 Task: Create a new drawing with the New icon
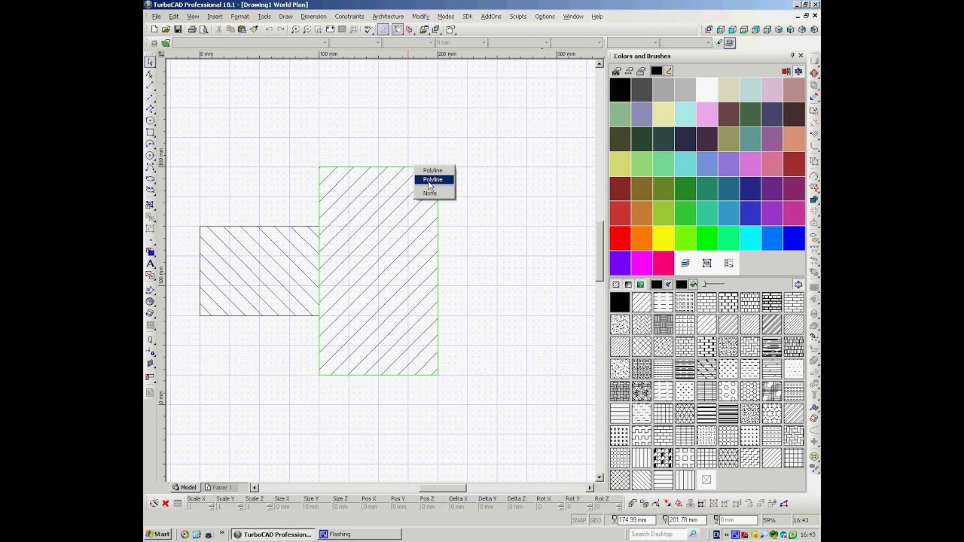coord(154,29)
